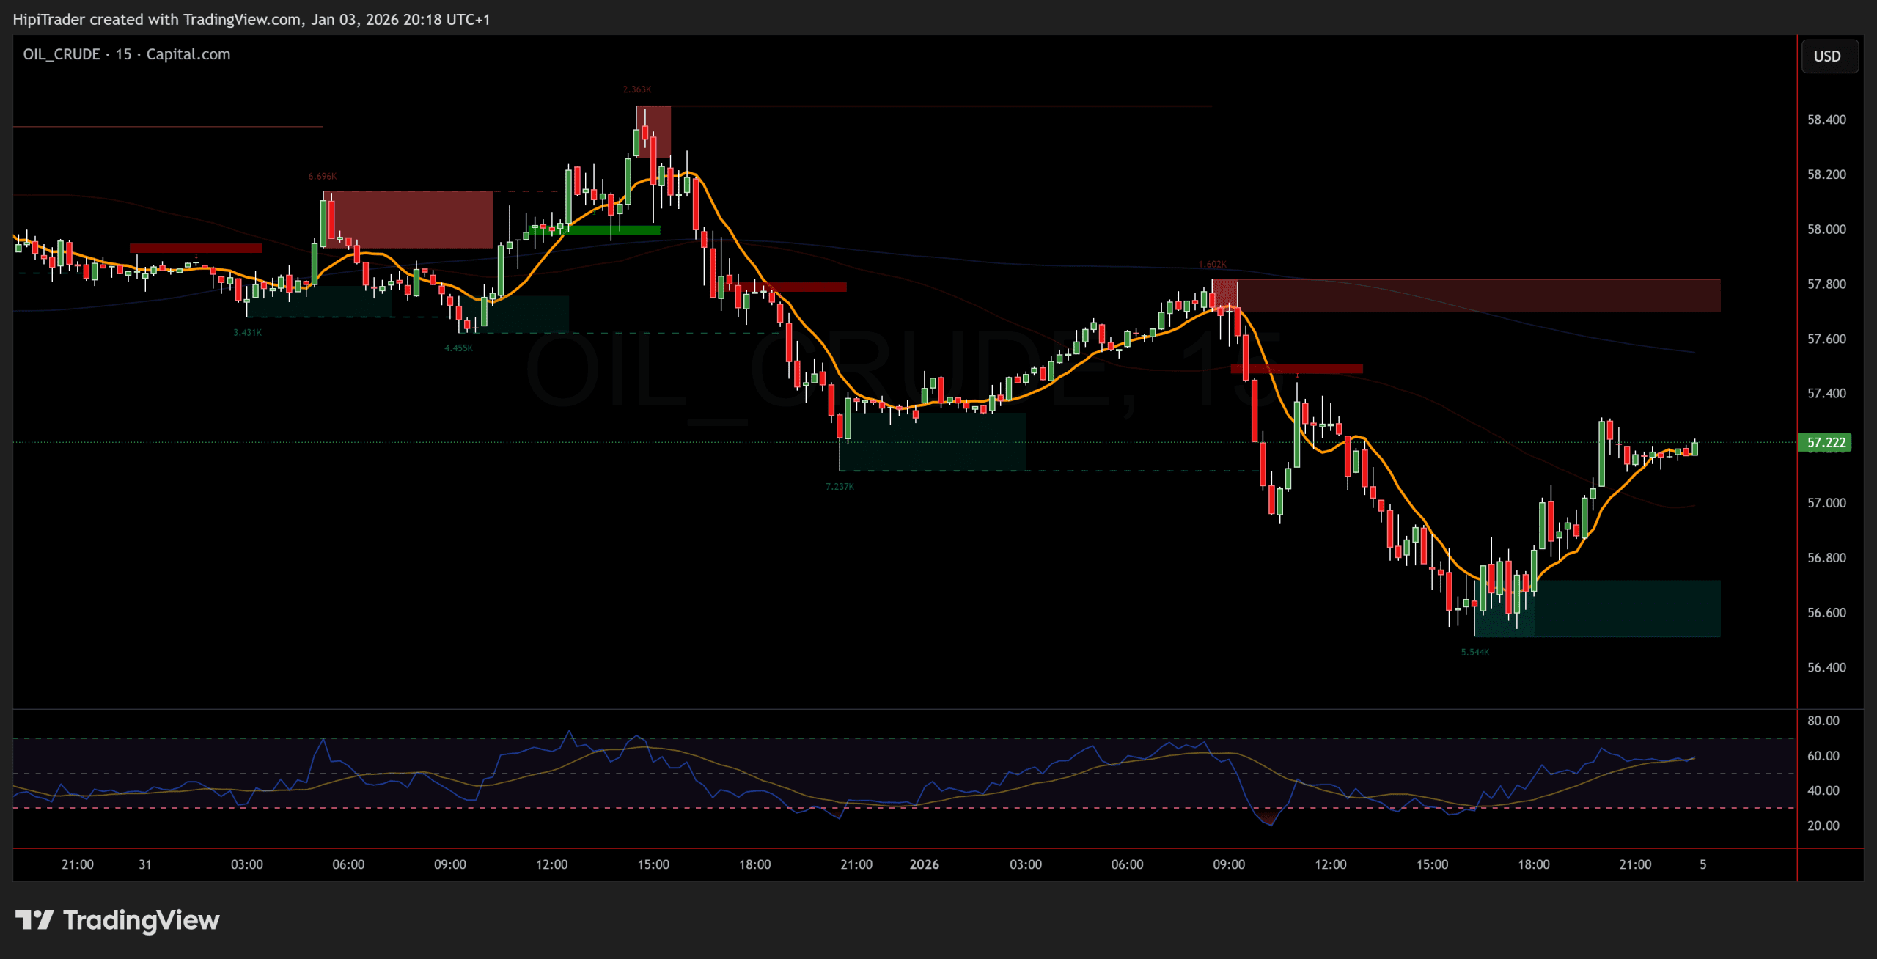This screenshot has width=1877, height=959.
Task: Click the TradingView logo icon
Action: tap(34, 919)
